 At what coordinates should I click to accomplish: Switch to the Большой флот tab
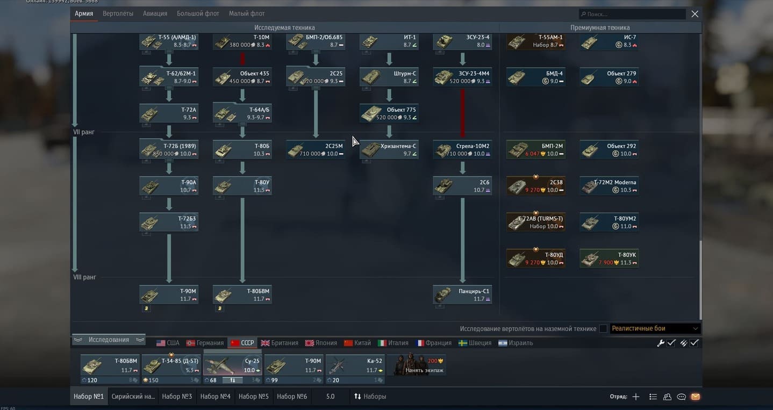click(x=198, y=13)
